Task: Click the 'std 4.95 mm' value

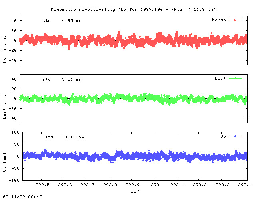Action: click(x=62, y=21)
